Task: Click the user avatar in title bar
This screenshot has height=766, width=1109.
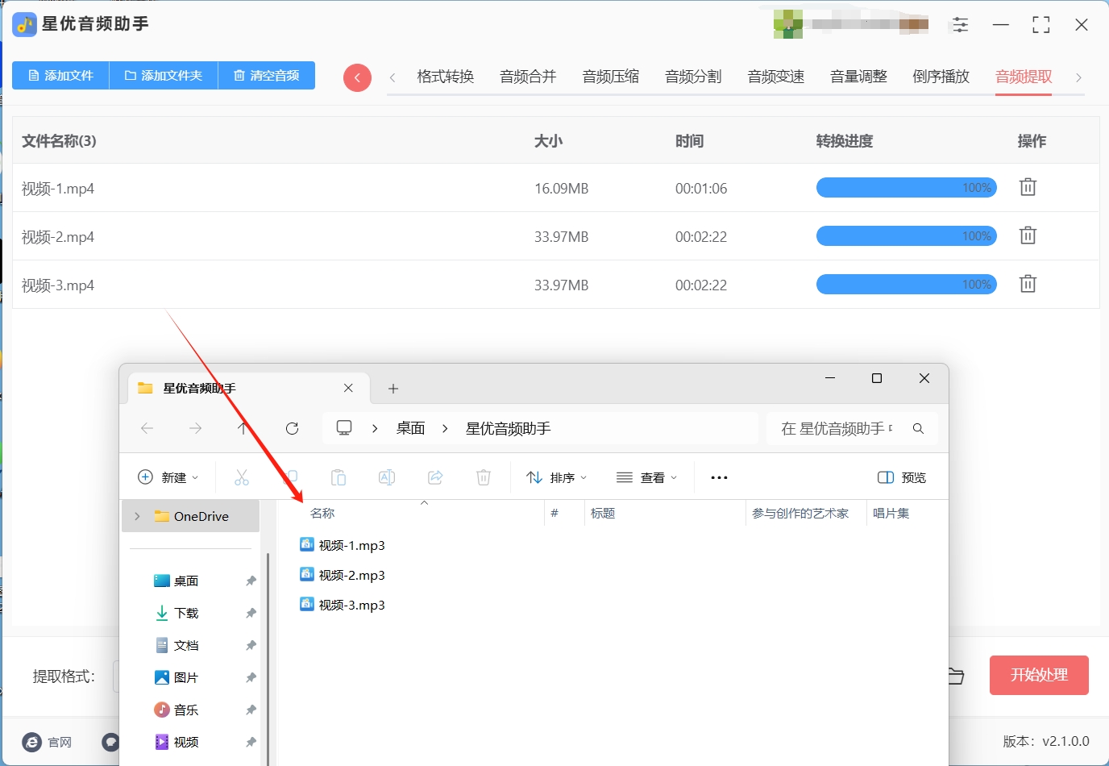Action: coord(787,24)
